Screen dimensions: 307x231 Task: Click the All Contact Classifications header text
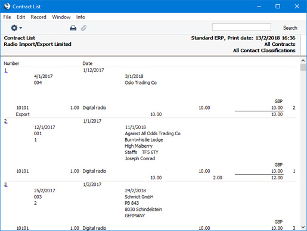click(x=264, y=51)
